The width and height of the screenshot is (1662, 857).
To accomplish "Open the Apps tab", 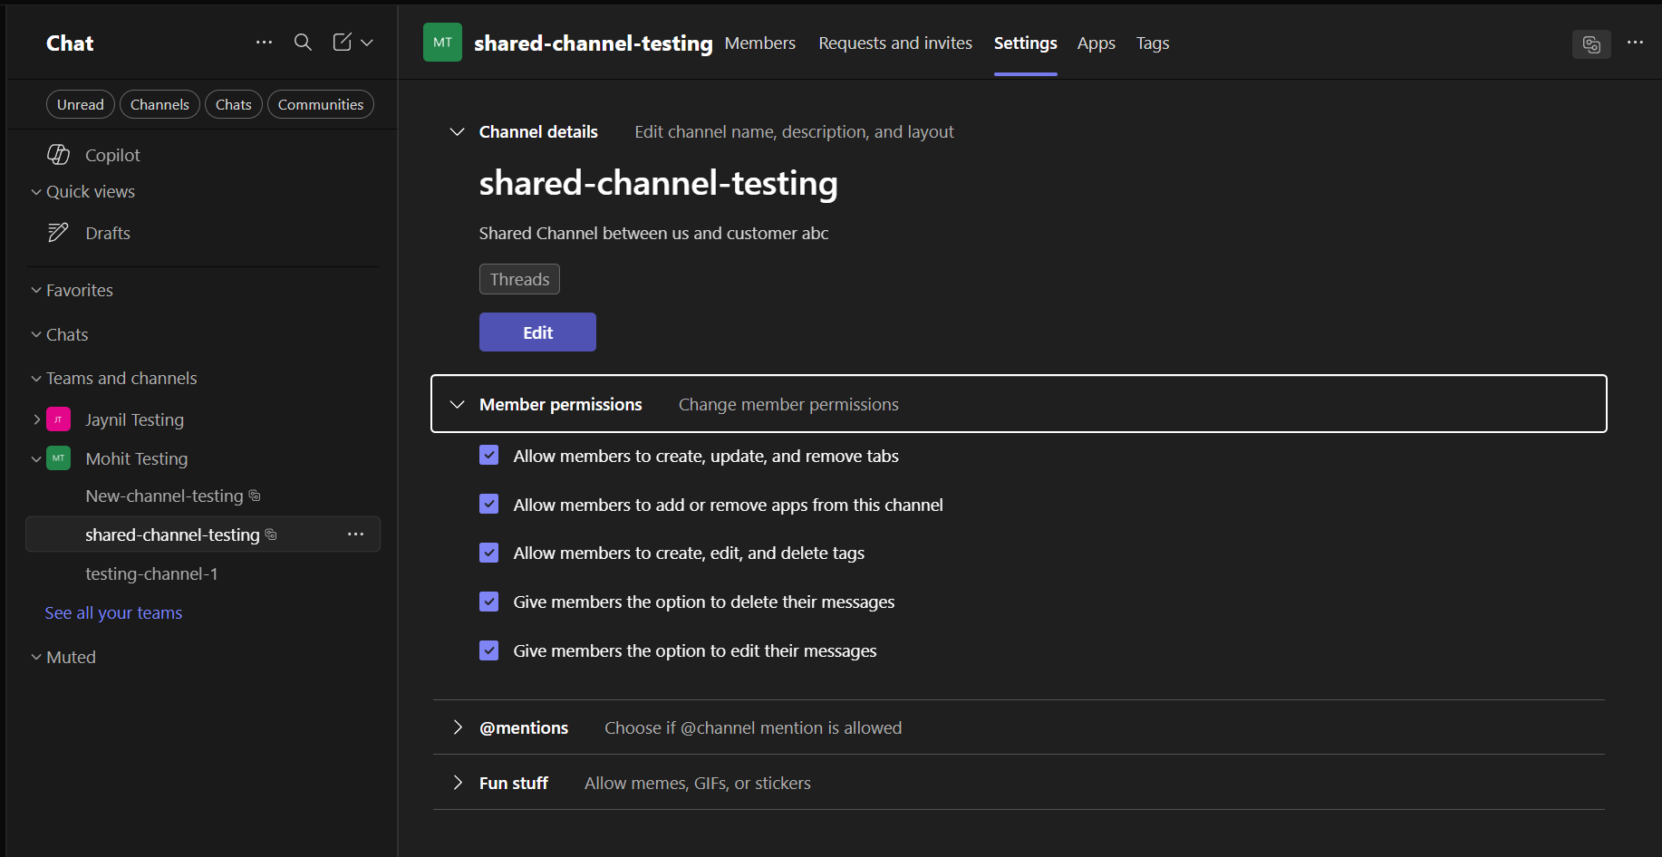I will [1096, 43].
